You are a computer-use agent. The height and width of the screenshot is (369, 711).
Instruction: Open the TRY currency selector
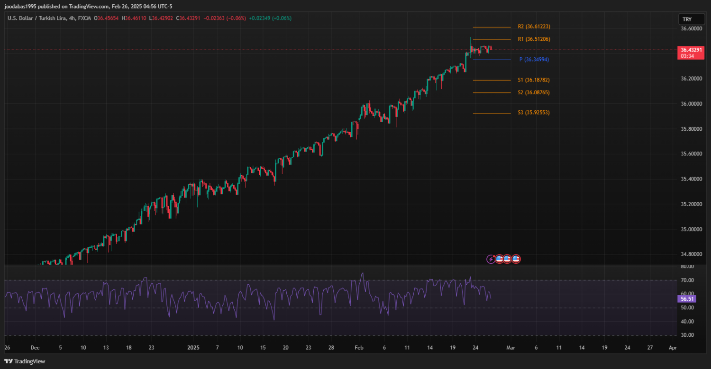click(687, 19)
